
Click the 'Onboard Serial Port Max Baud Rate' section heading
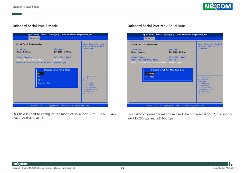[156, 26]
